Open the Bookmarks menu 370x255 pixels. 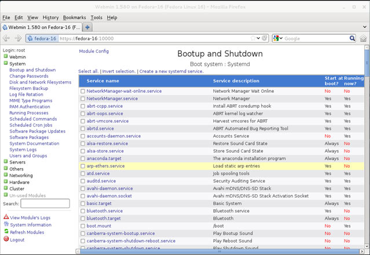74,17
